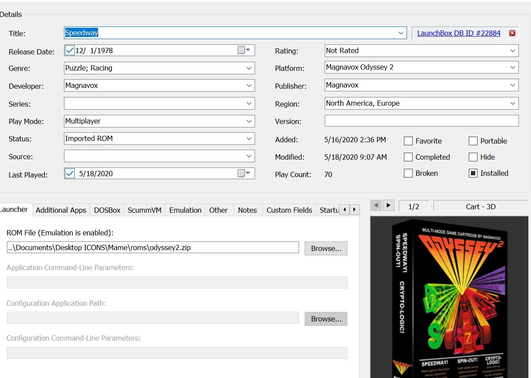
Task: Open the Notes tab
Action: 247,210
